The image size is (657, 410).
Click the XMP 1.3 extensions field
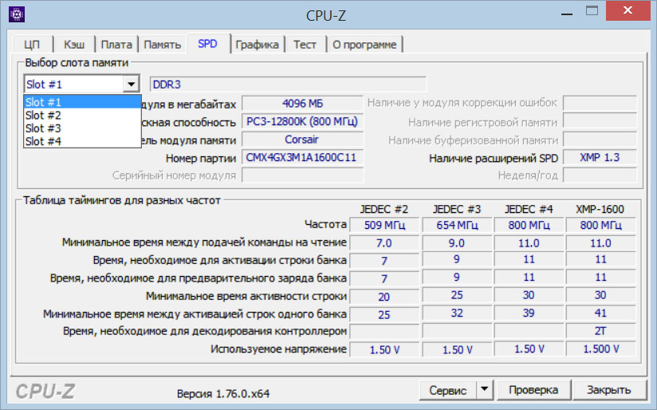600,158
